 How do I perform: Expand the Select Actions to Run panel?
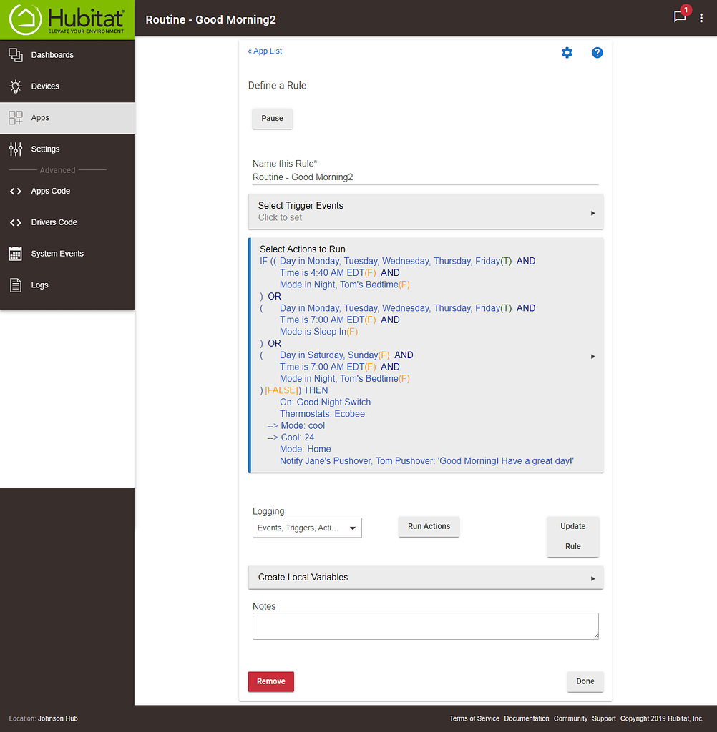point(592,356)
